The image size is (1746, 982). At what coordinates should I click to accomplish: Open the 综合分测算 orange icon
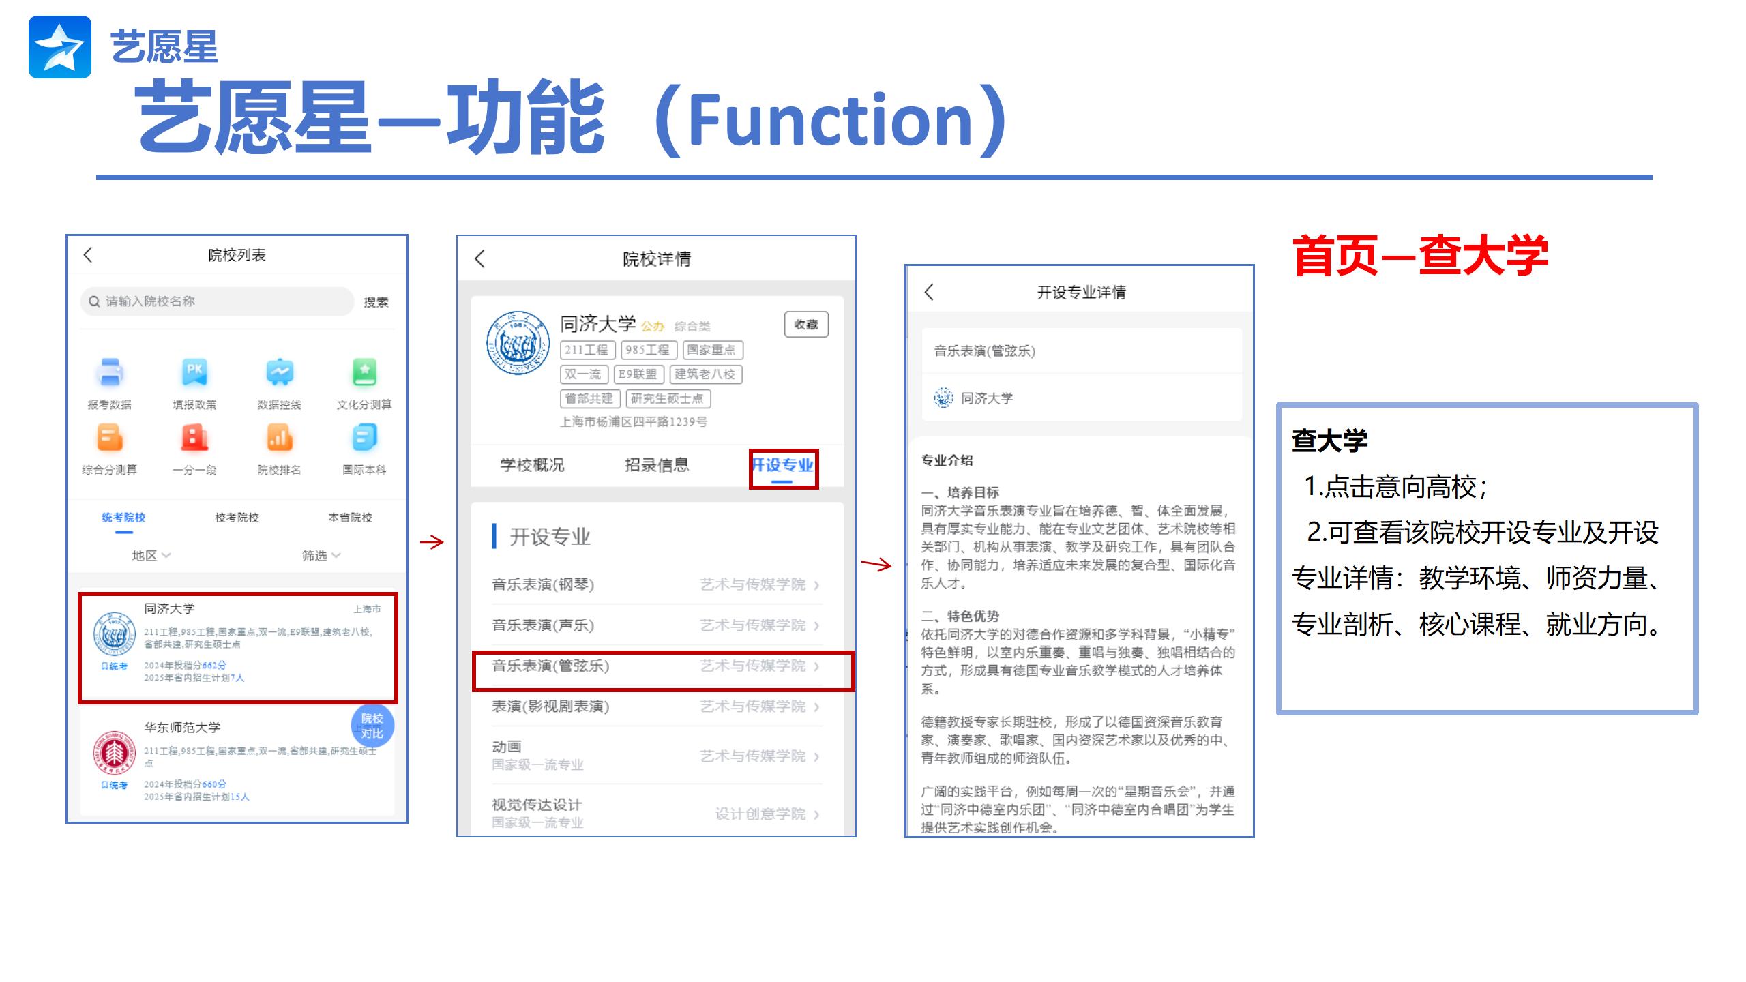110,438
